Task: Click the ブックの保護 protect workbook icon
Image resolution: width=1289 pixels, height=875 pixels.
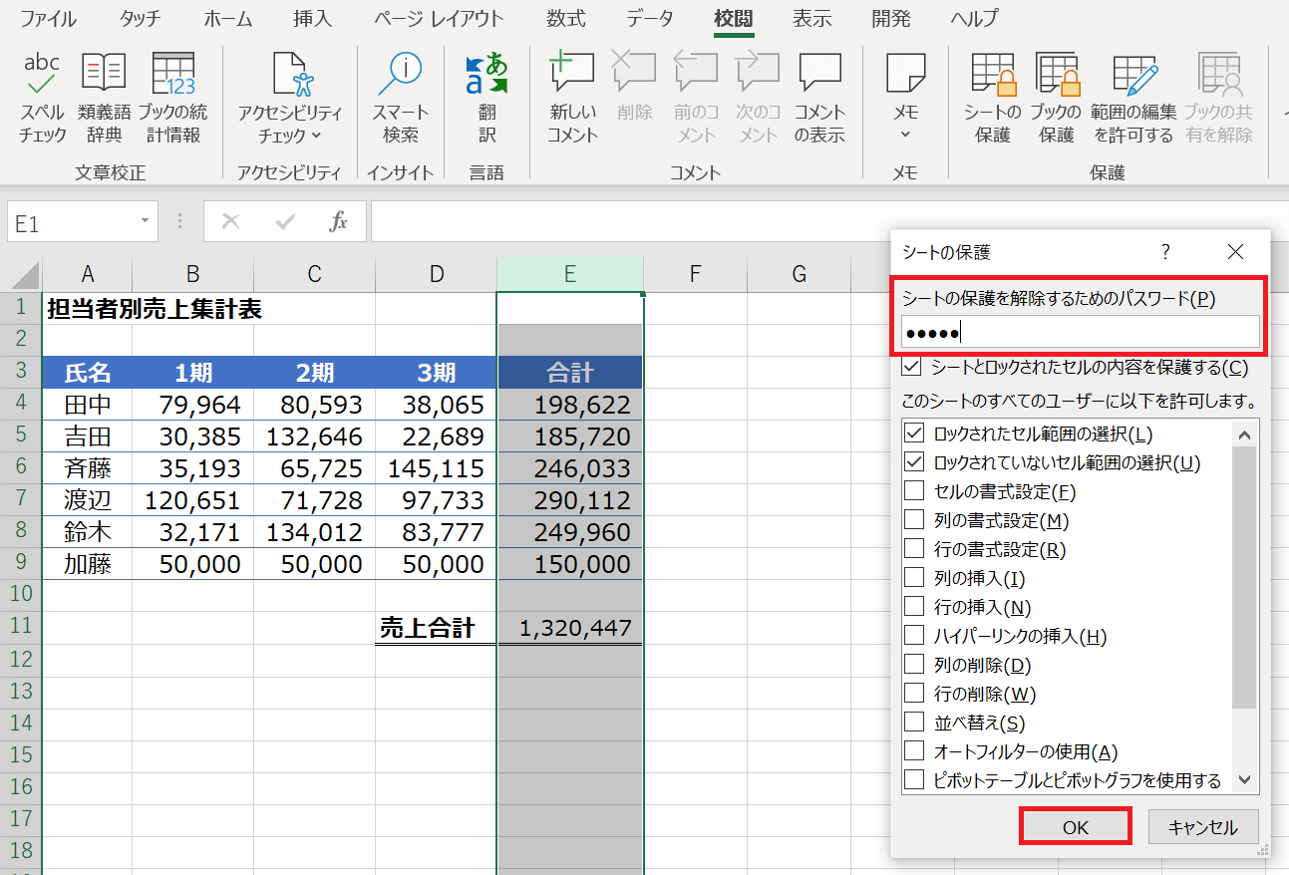Action: (x=1055, y=98)
